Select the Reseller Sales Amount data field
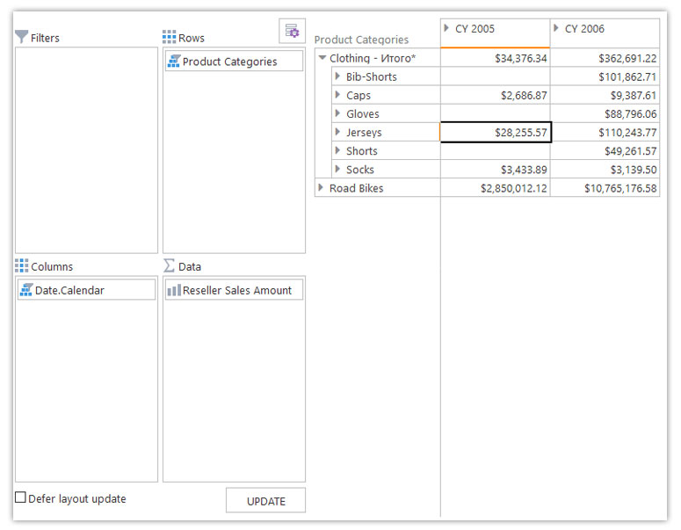Image resolution: width=681 pixels, height=530 pixels. (x=234, y=290)
